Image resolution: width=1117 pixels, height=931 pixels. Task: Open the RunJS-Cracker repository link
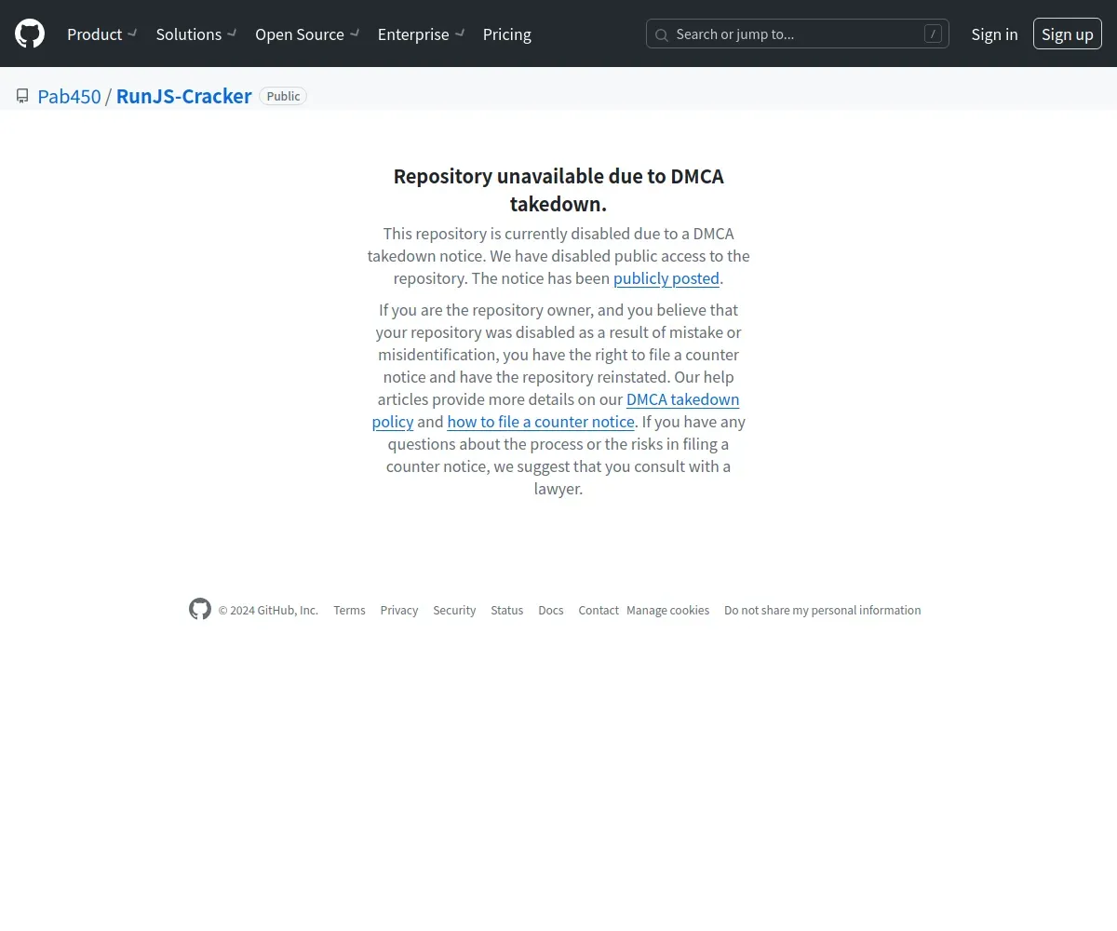coord(184,96)
